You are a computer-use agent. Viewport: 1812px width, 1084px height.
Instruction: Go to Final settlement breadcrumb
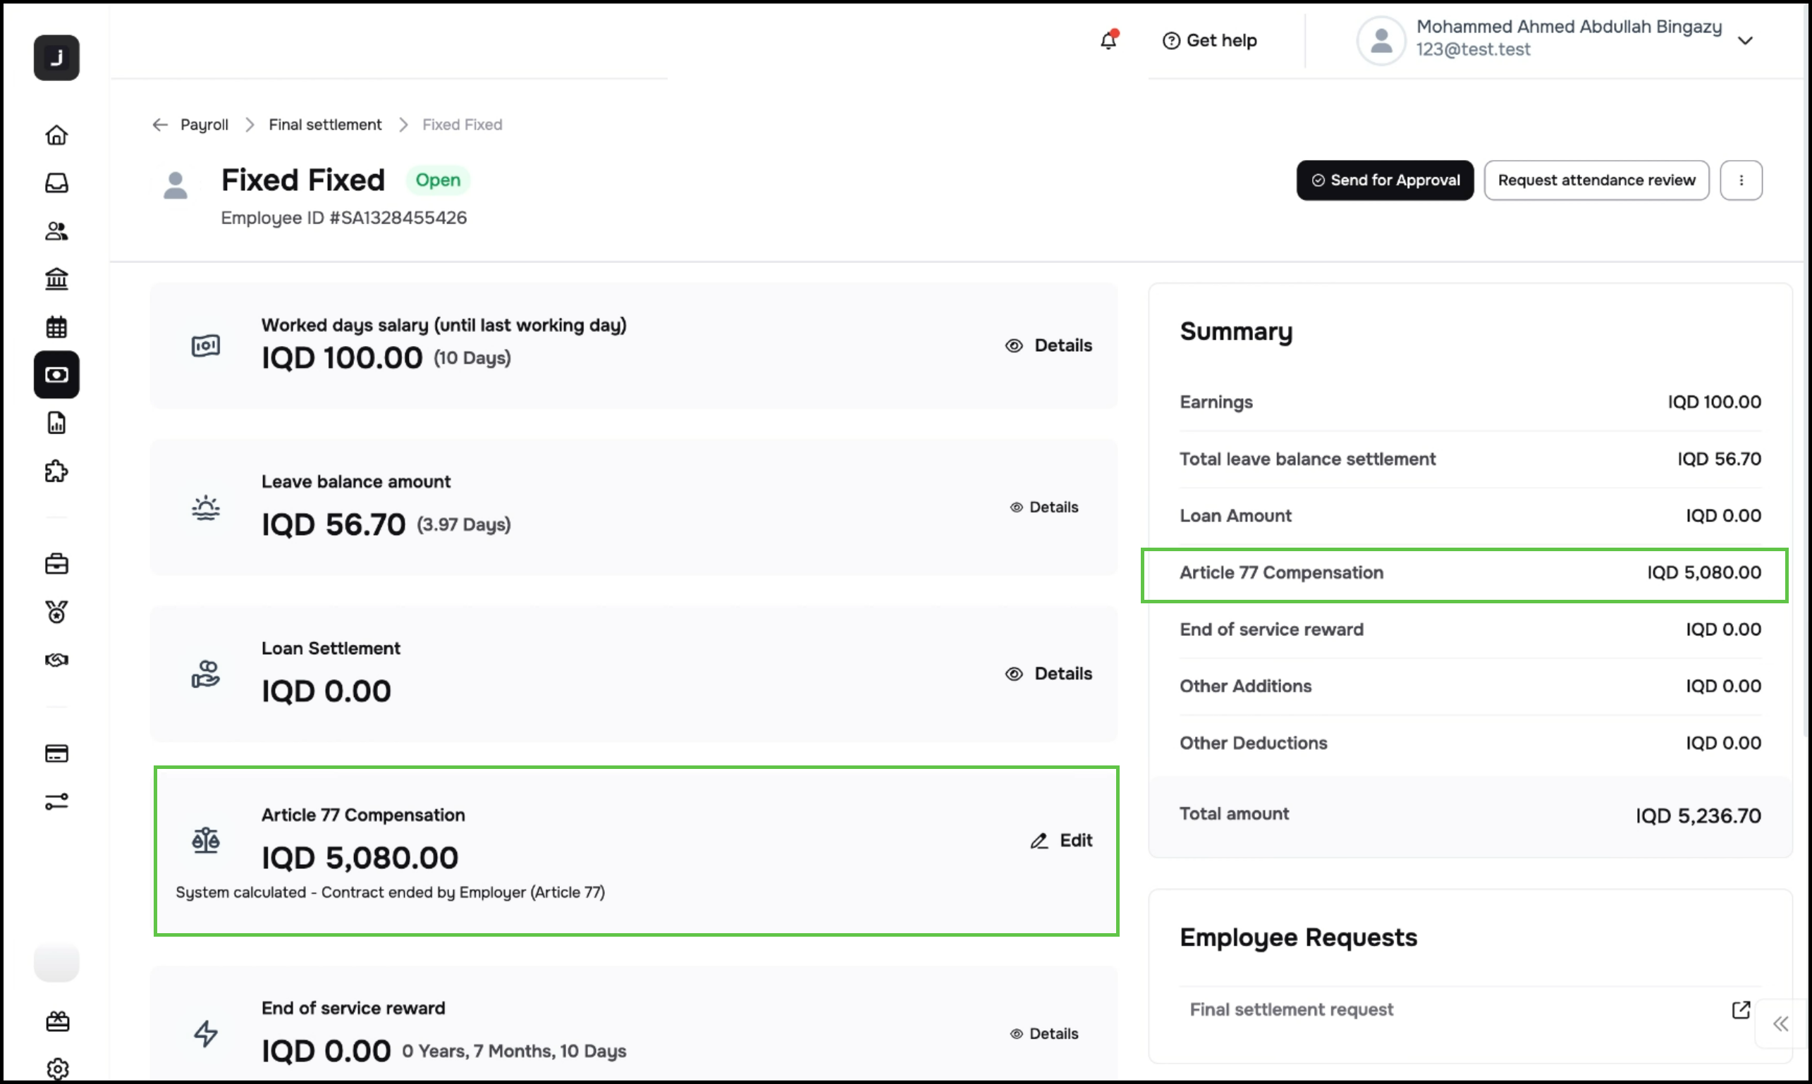tap(324, 125)
